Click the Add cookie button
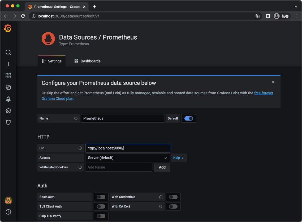 (162, 167)
